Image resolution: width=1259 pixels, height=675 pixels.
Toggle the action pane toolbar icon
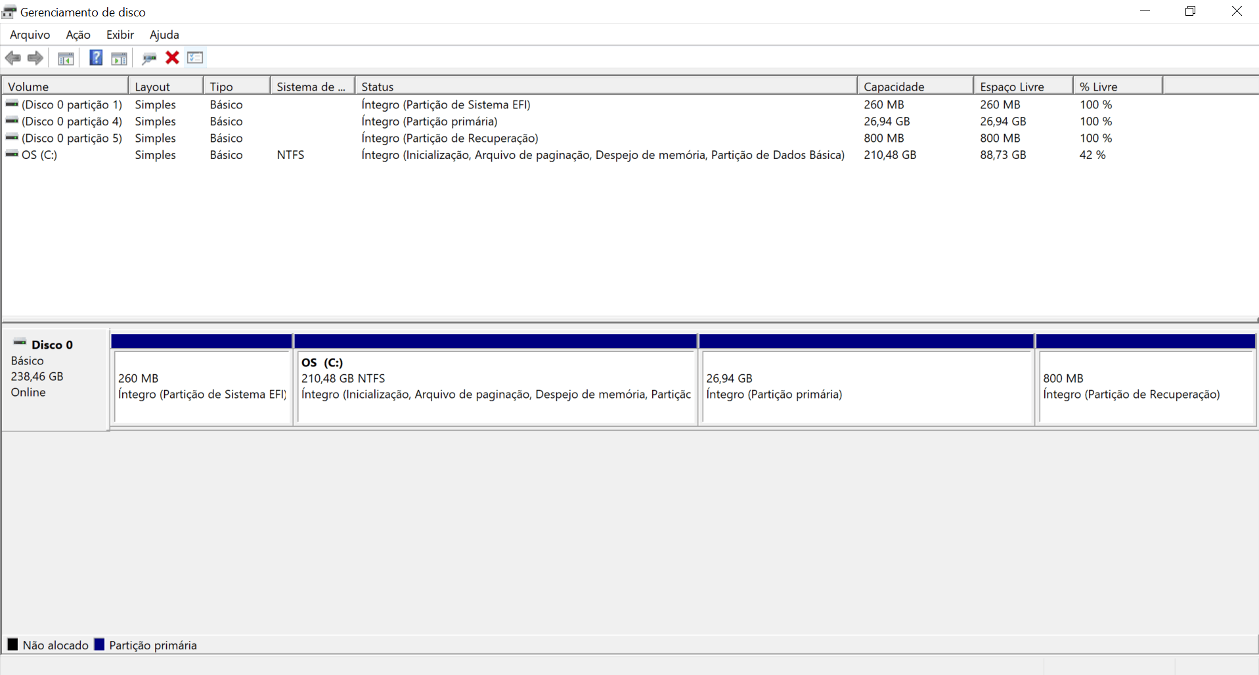[x=119, y=58]
